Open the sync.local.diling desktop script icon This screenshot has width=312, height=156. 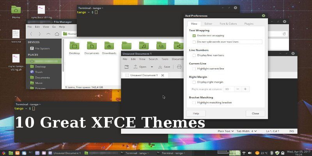click(x=41, y=9)
